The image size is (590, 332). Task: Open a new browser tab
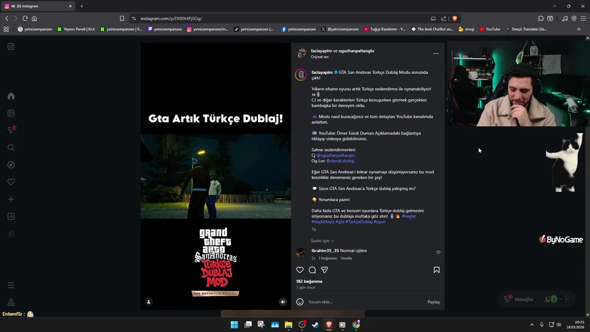tap(82, 6)
